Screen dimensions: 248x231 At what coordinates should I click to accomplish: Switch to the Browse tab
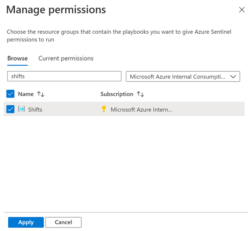click(x=18, y=58)
